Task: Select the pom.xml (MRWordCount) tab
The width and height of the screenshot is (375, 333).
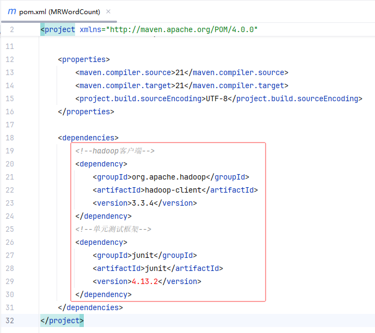Action: pyautogui.click(x=59, y=12)
